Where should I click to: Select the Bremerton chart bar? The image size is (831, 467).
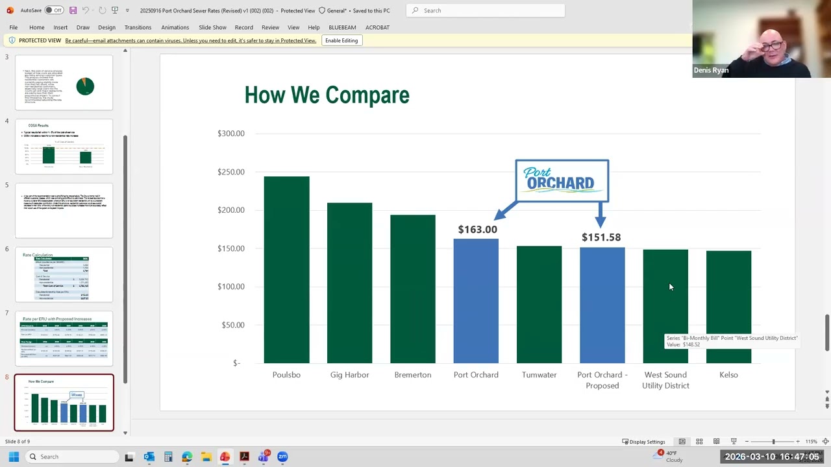pos(412,289)
